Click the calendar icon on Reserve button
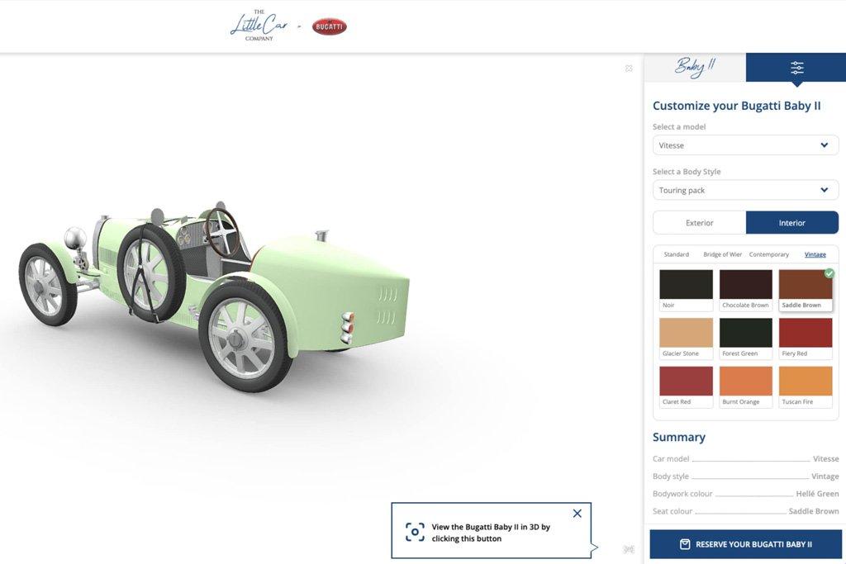Screen dimensions: 846x564 [685, 544]
